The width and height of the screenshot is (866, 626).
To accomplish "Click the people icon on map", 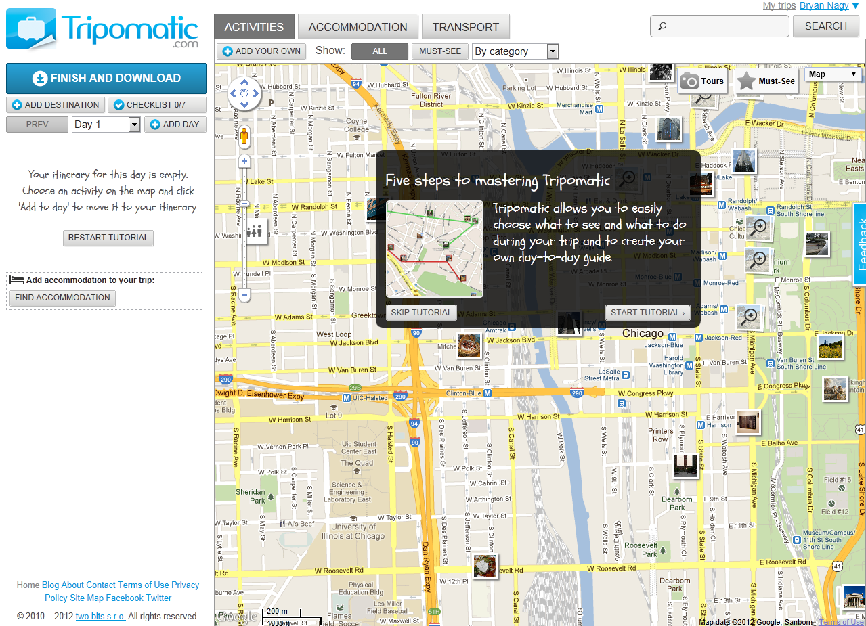I will [x=255, y=231].
